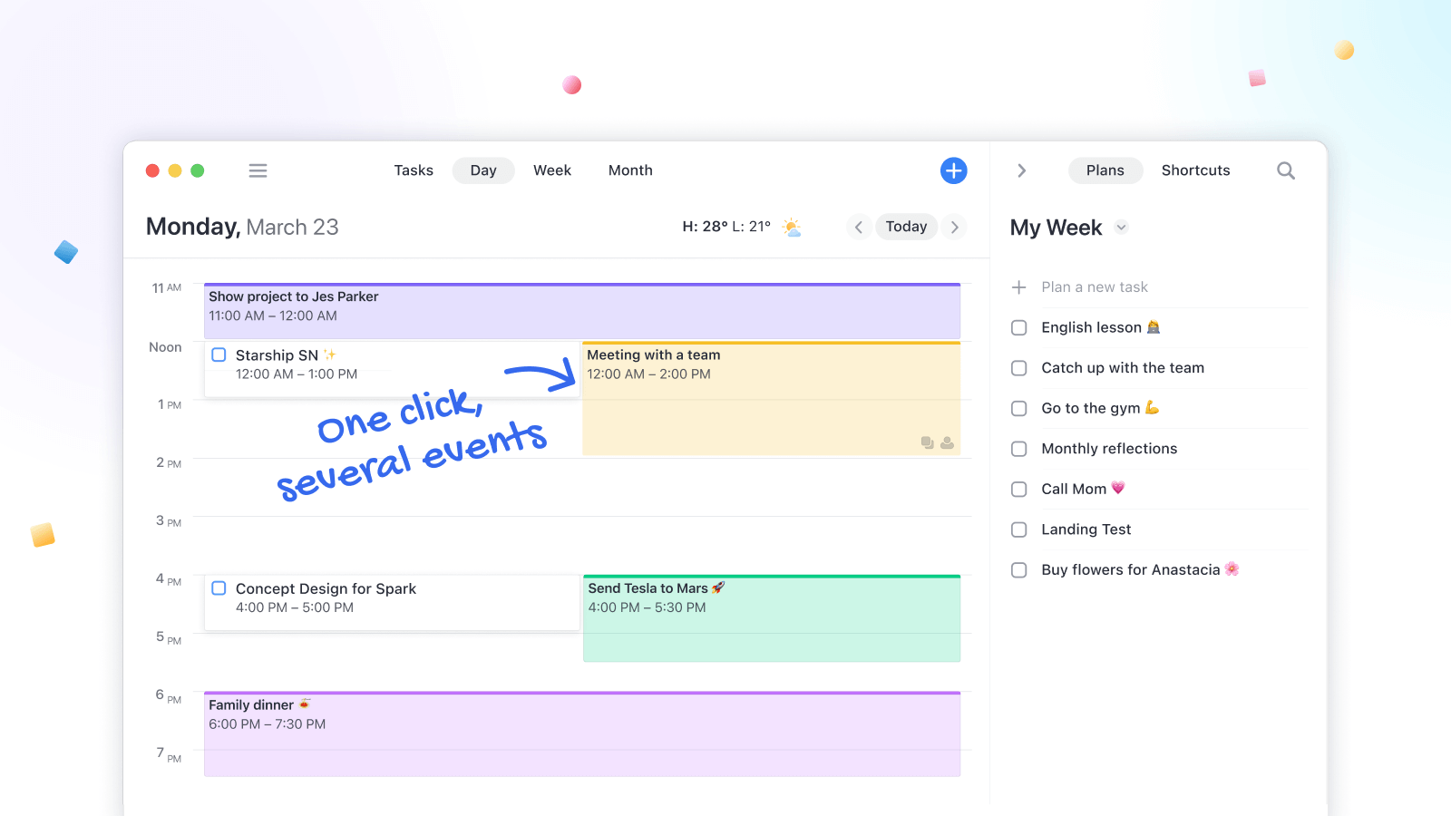Check the Call Mom task complete
Image resolution: width=1451 pixels, height=816 pixels.
(1018, 489)
